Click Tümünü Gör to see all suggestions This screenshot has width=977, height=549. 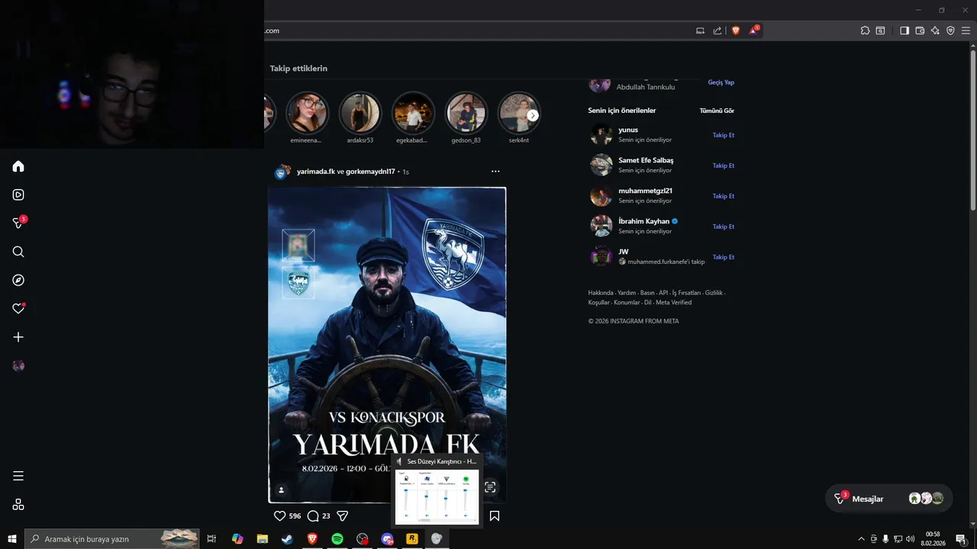pos(717,111)
